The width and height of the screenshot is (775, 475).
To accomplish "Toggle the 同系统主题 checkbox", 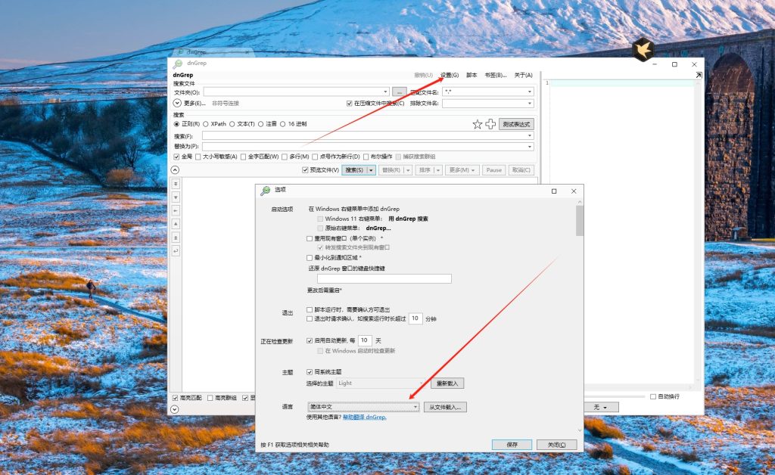I will [310, 371].
